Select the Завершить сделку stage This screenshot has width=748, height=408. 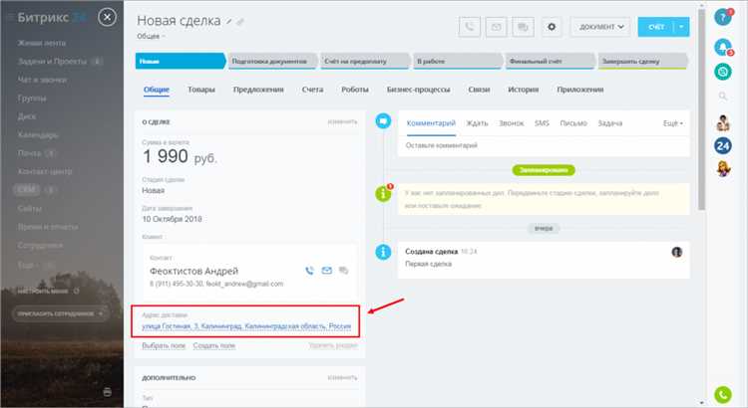[x=642, y=61]
